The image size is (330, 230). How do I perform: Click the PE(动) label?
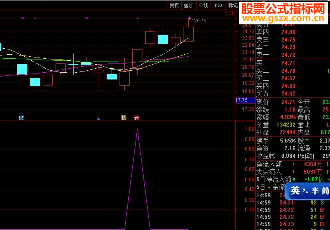click(x=306, y=156)
